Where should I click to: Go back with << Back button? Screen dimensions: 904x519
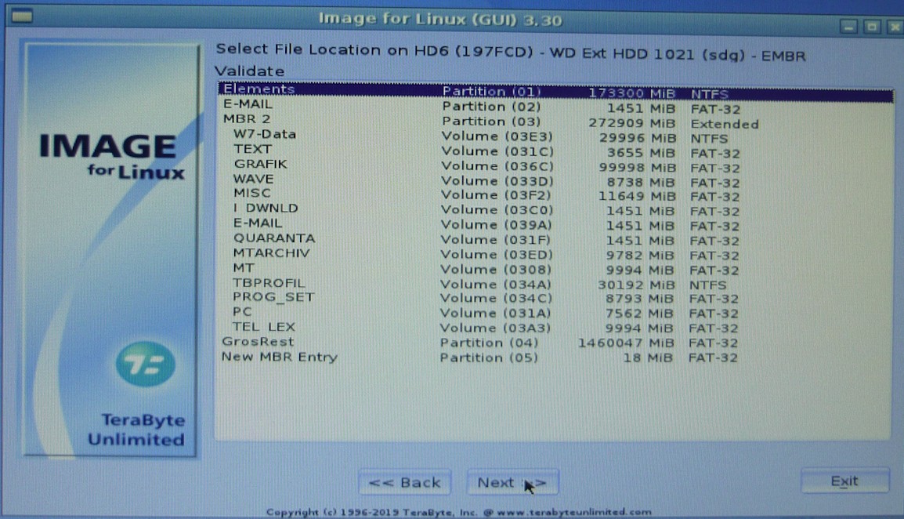pyautogui.click(x=405, y=482)
